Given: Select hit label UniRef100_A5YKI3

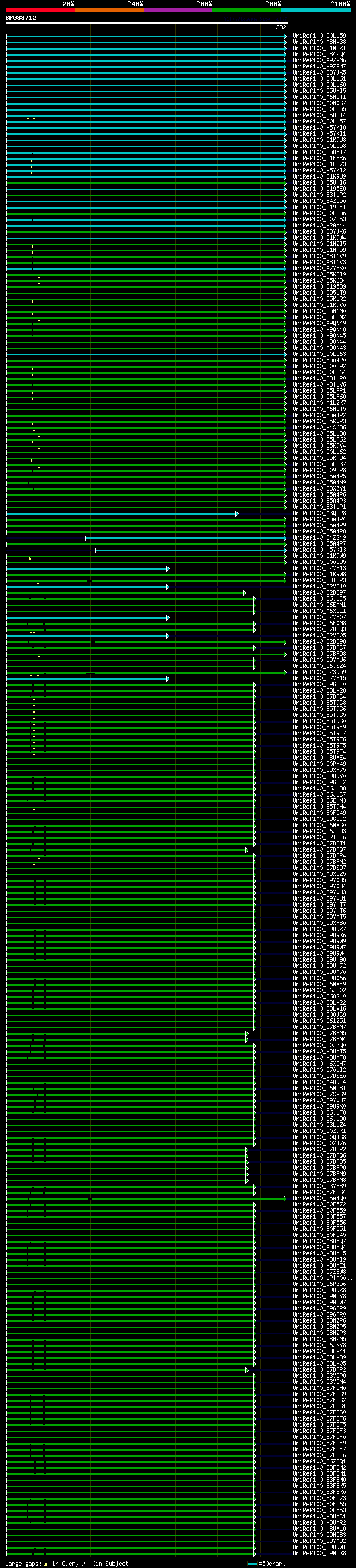Looking at the screenshot, I should coord(319,550).
